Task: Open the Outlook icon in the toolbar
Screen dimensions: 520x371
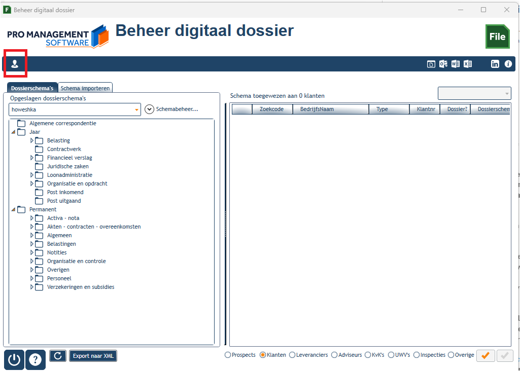Action: pyautogui.click(x=443, y=64)
